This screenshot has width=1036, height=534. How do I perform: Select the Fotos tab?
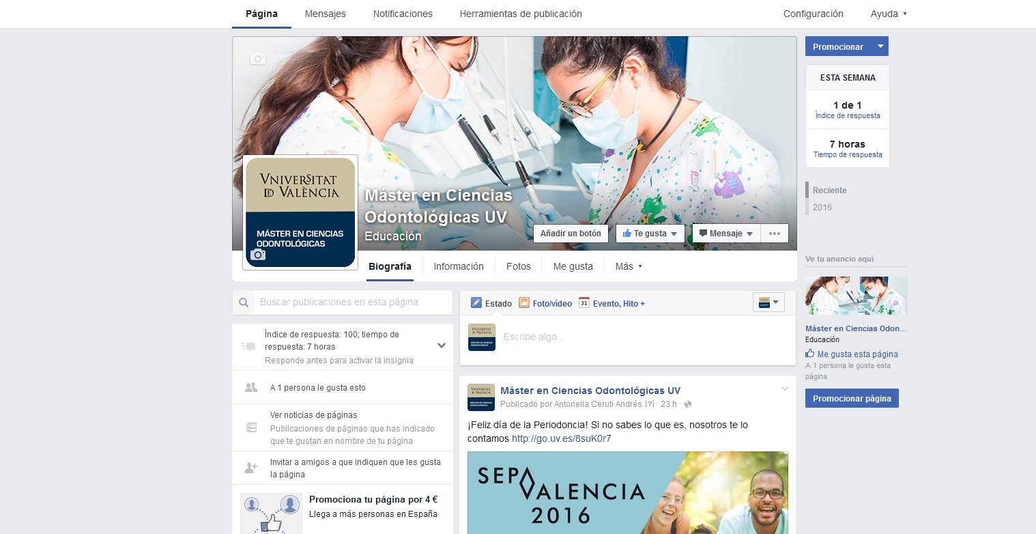pos(519,266)
